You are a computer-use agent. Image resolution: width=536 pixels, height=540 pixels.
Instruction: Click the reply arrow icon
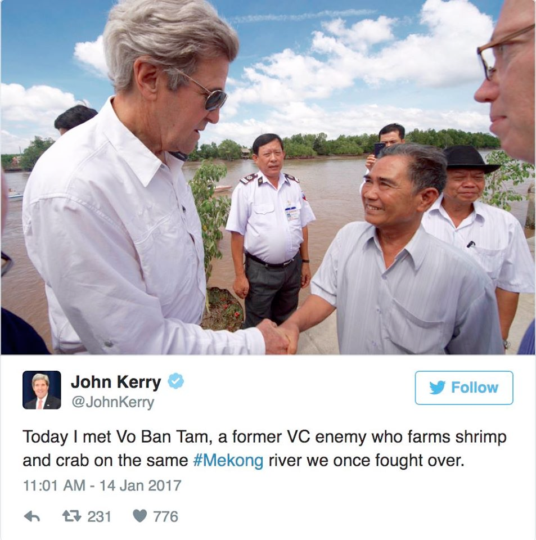32,516
